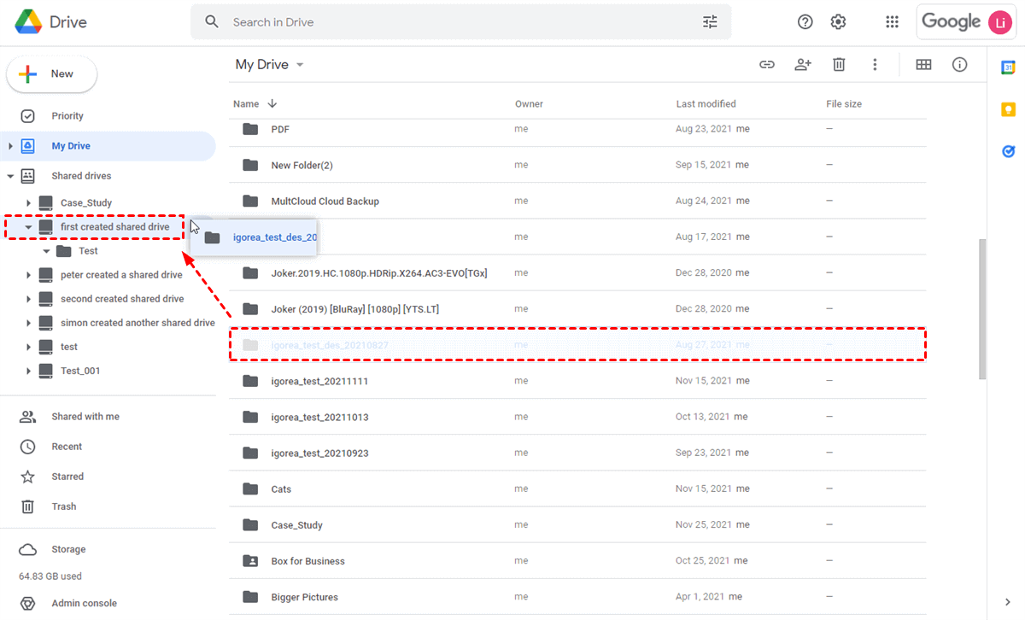Click the Cats folder icon
1025x620 pixels.
tap(250, 489)
